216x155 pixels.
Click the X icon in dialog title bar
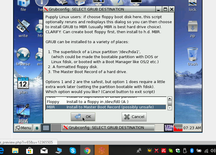pyautogui.click(x=46, y=9)
